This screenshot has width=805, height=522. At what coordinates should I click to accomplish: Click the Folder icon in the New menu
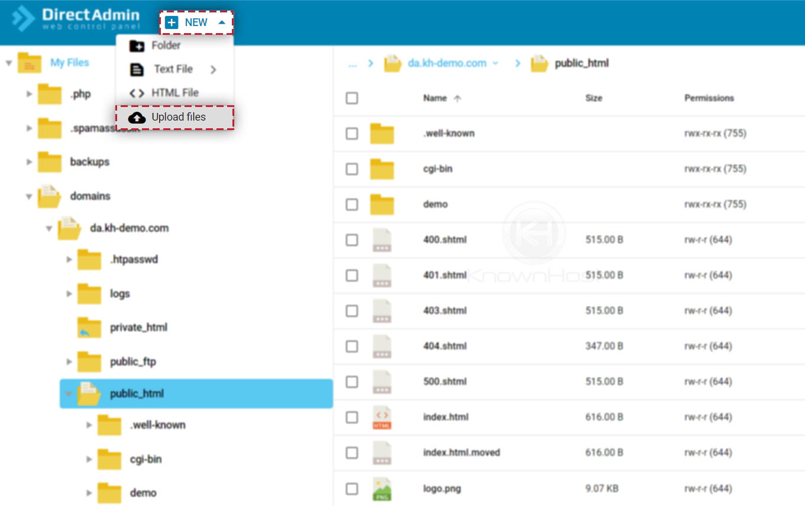pos(137,46)
